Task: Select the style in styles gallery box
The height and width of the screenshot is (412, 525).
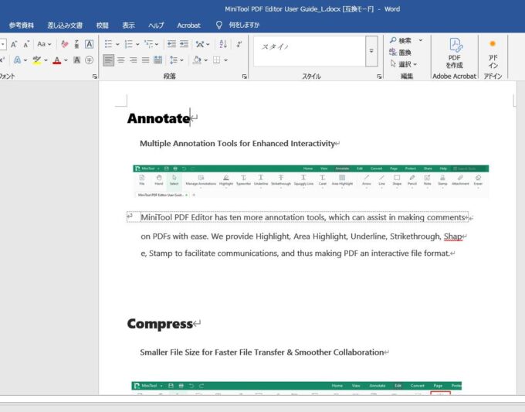Action: click(309, 51)
